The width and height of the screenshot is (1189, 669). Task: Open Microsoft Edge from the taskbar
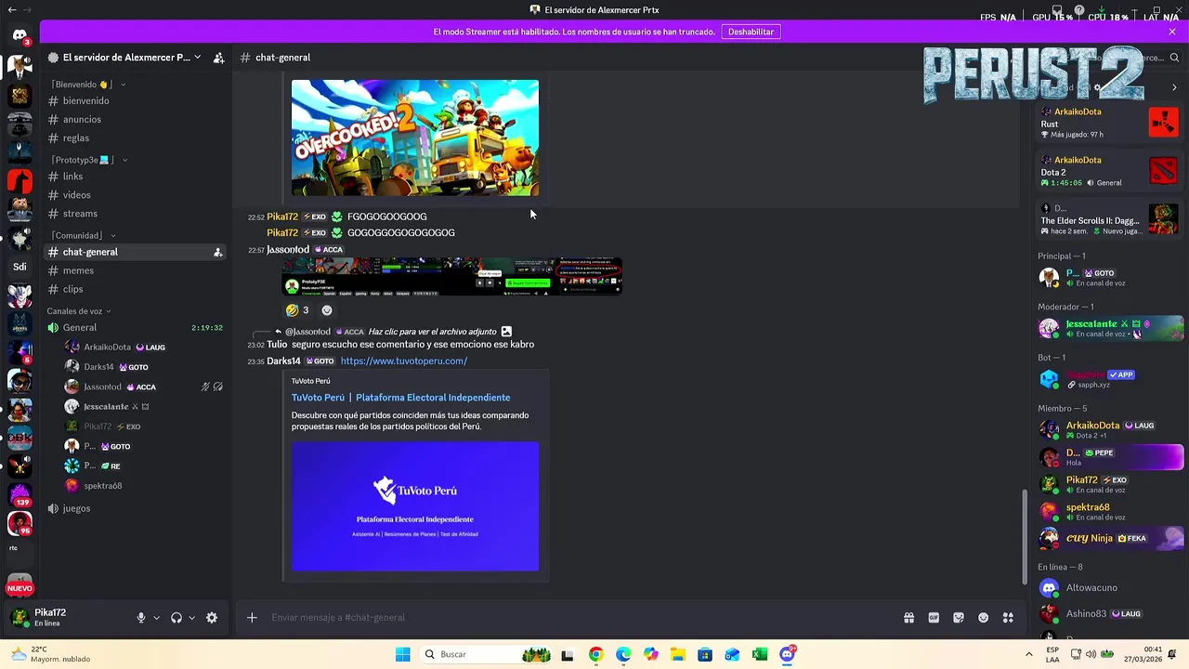click(623, 654)
